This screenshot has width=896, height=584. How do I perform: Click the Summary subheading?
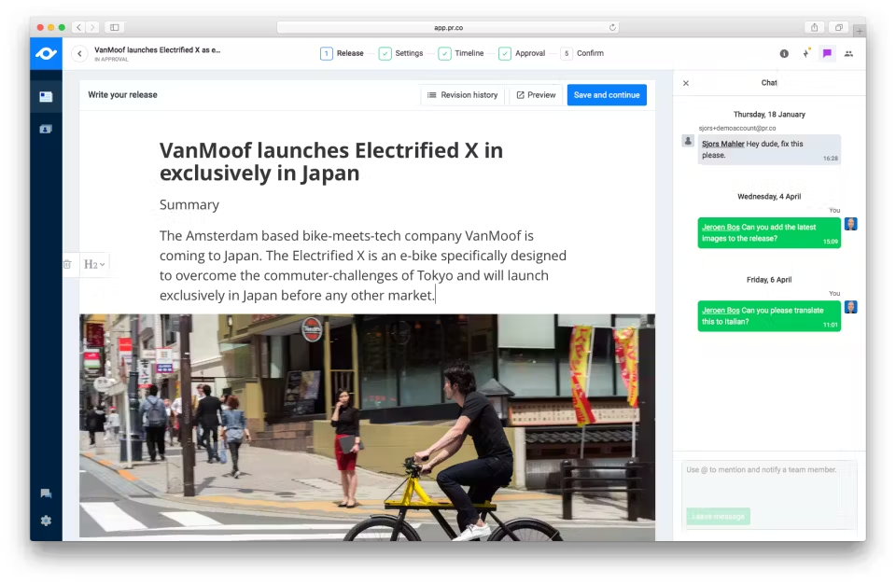coord(189,204)
